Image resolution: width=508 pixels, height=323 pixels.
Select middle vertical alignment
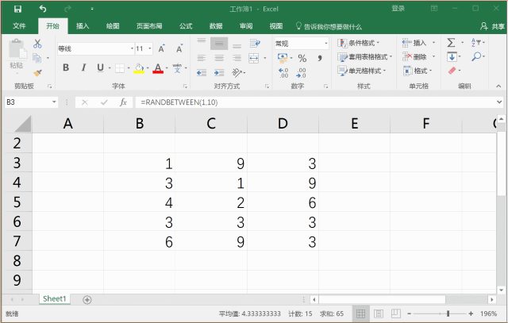click(219, 44)
